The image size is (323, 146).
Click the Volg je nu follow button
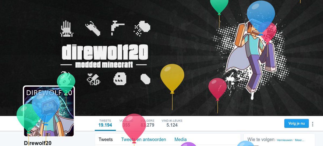(296, 123)
